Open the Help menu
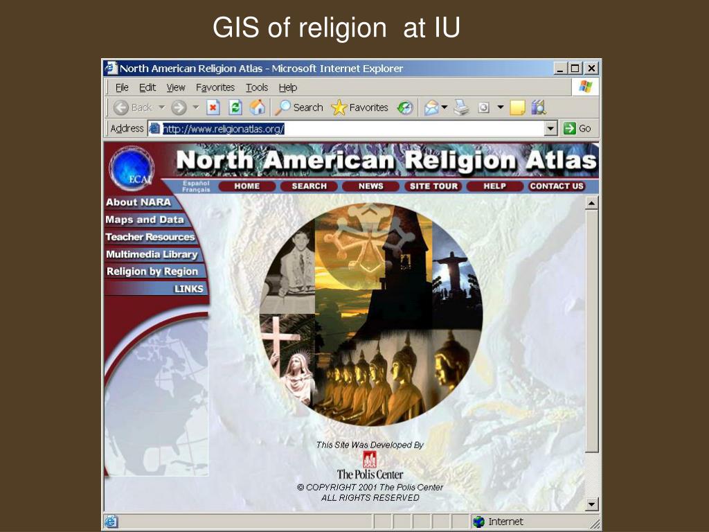709x532 pixels. click(287, 87)
